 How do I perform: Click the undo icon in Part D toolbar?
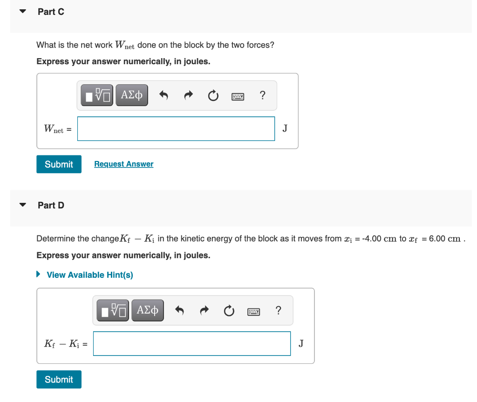(x=179, y=310)
